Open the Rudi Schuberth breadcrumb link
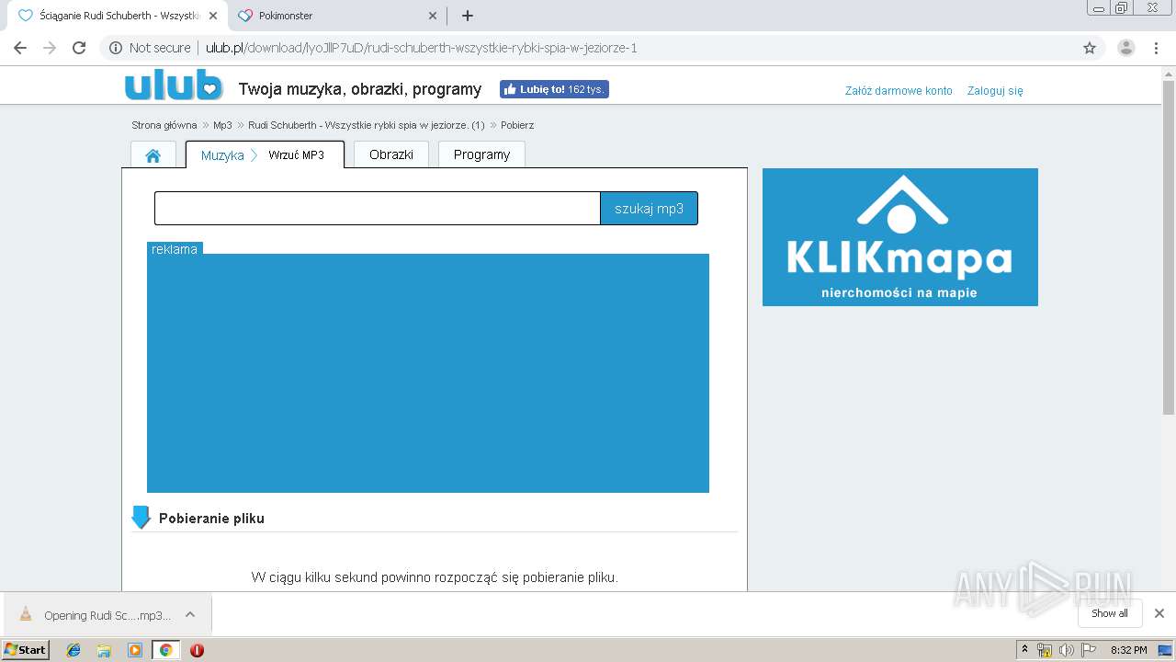1176x662 pixels. pos(367,125)
